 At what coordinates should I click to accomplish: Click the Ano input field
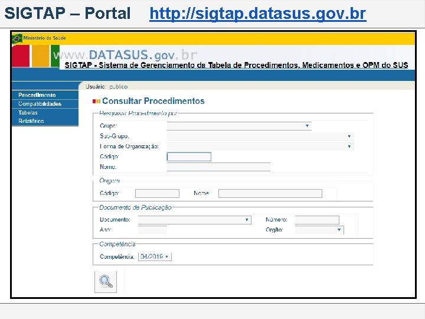pos(153,230)
